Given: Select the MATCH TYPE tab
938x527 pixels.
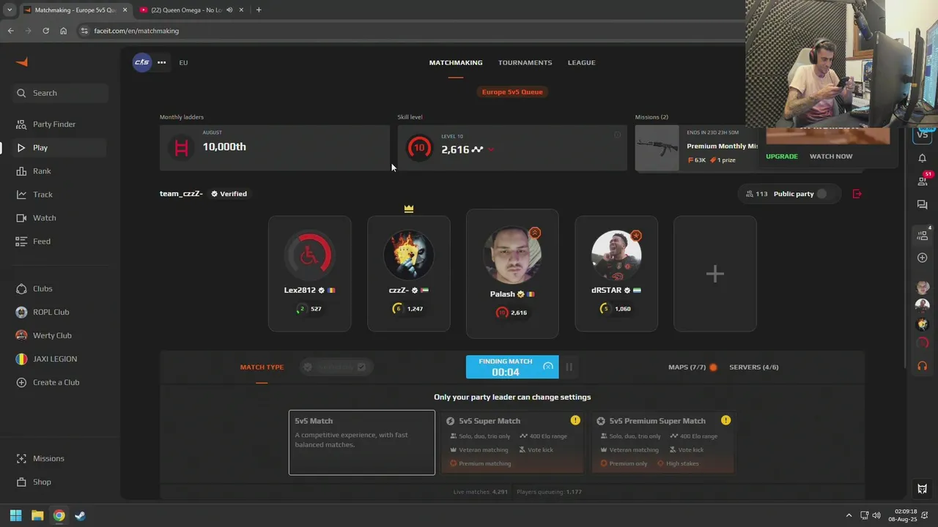Looking at the screenshot, I should coord(262,367).
